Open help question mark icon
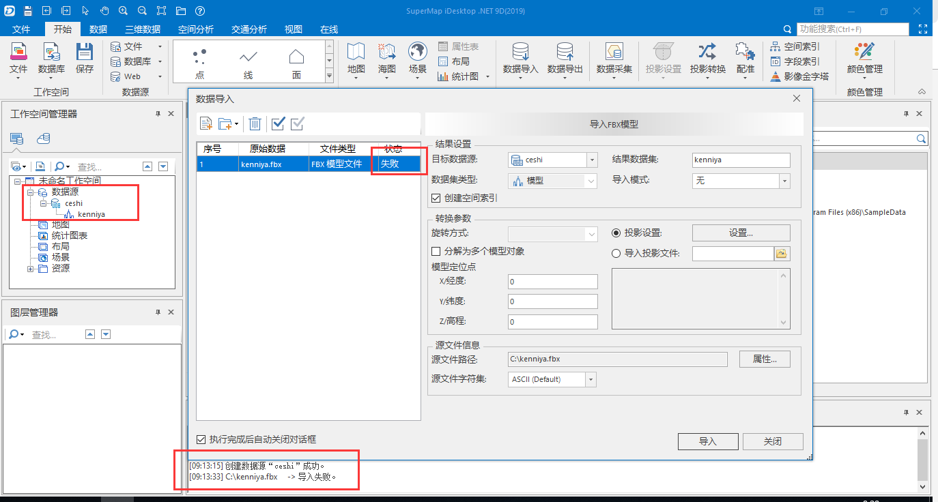Image resolution: width=938 pixels, height=502 pixels. (x=199, y=11)
